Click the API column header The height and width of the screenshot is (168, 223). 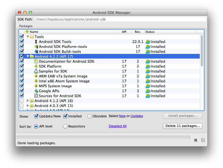[124, 32]
